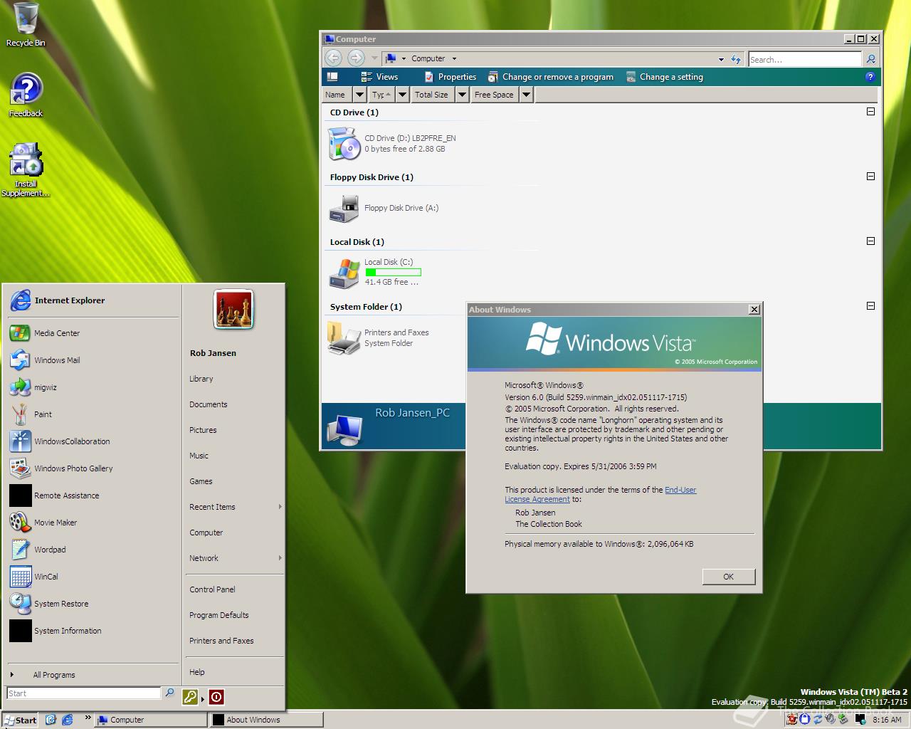Click the red power button in Start menu
This screenshot has height=729, width=911.
click(x=216, y=697)
